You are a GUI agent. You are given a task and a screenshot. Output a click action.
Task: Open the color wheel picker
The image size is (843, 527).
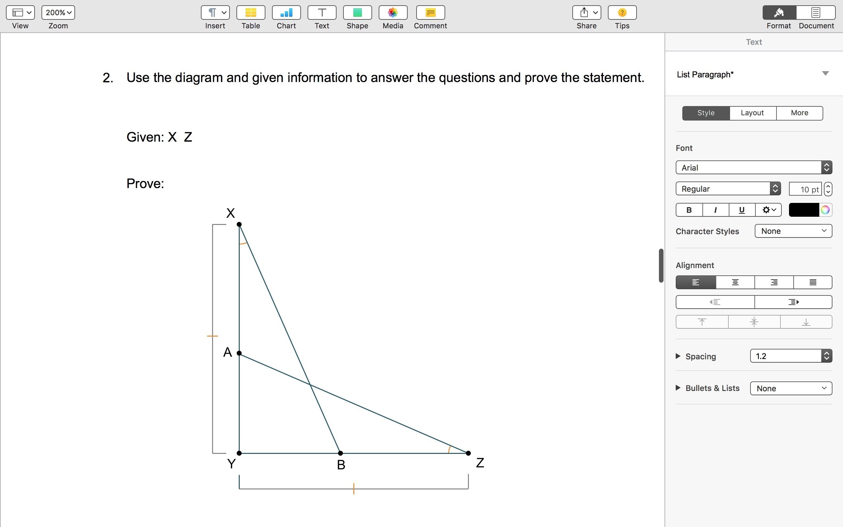[x=825, y=210]
